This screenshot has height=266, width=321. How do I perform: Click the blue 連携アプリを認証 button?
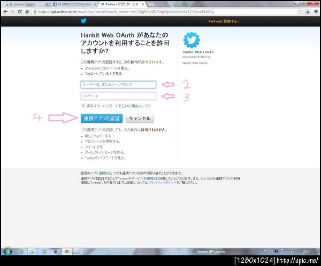tap(102, 119)
